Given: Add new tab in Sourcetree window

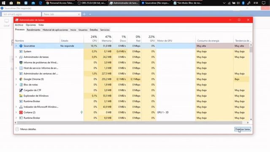Looking at the screenshot, I should tap(84, 14).
